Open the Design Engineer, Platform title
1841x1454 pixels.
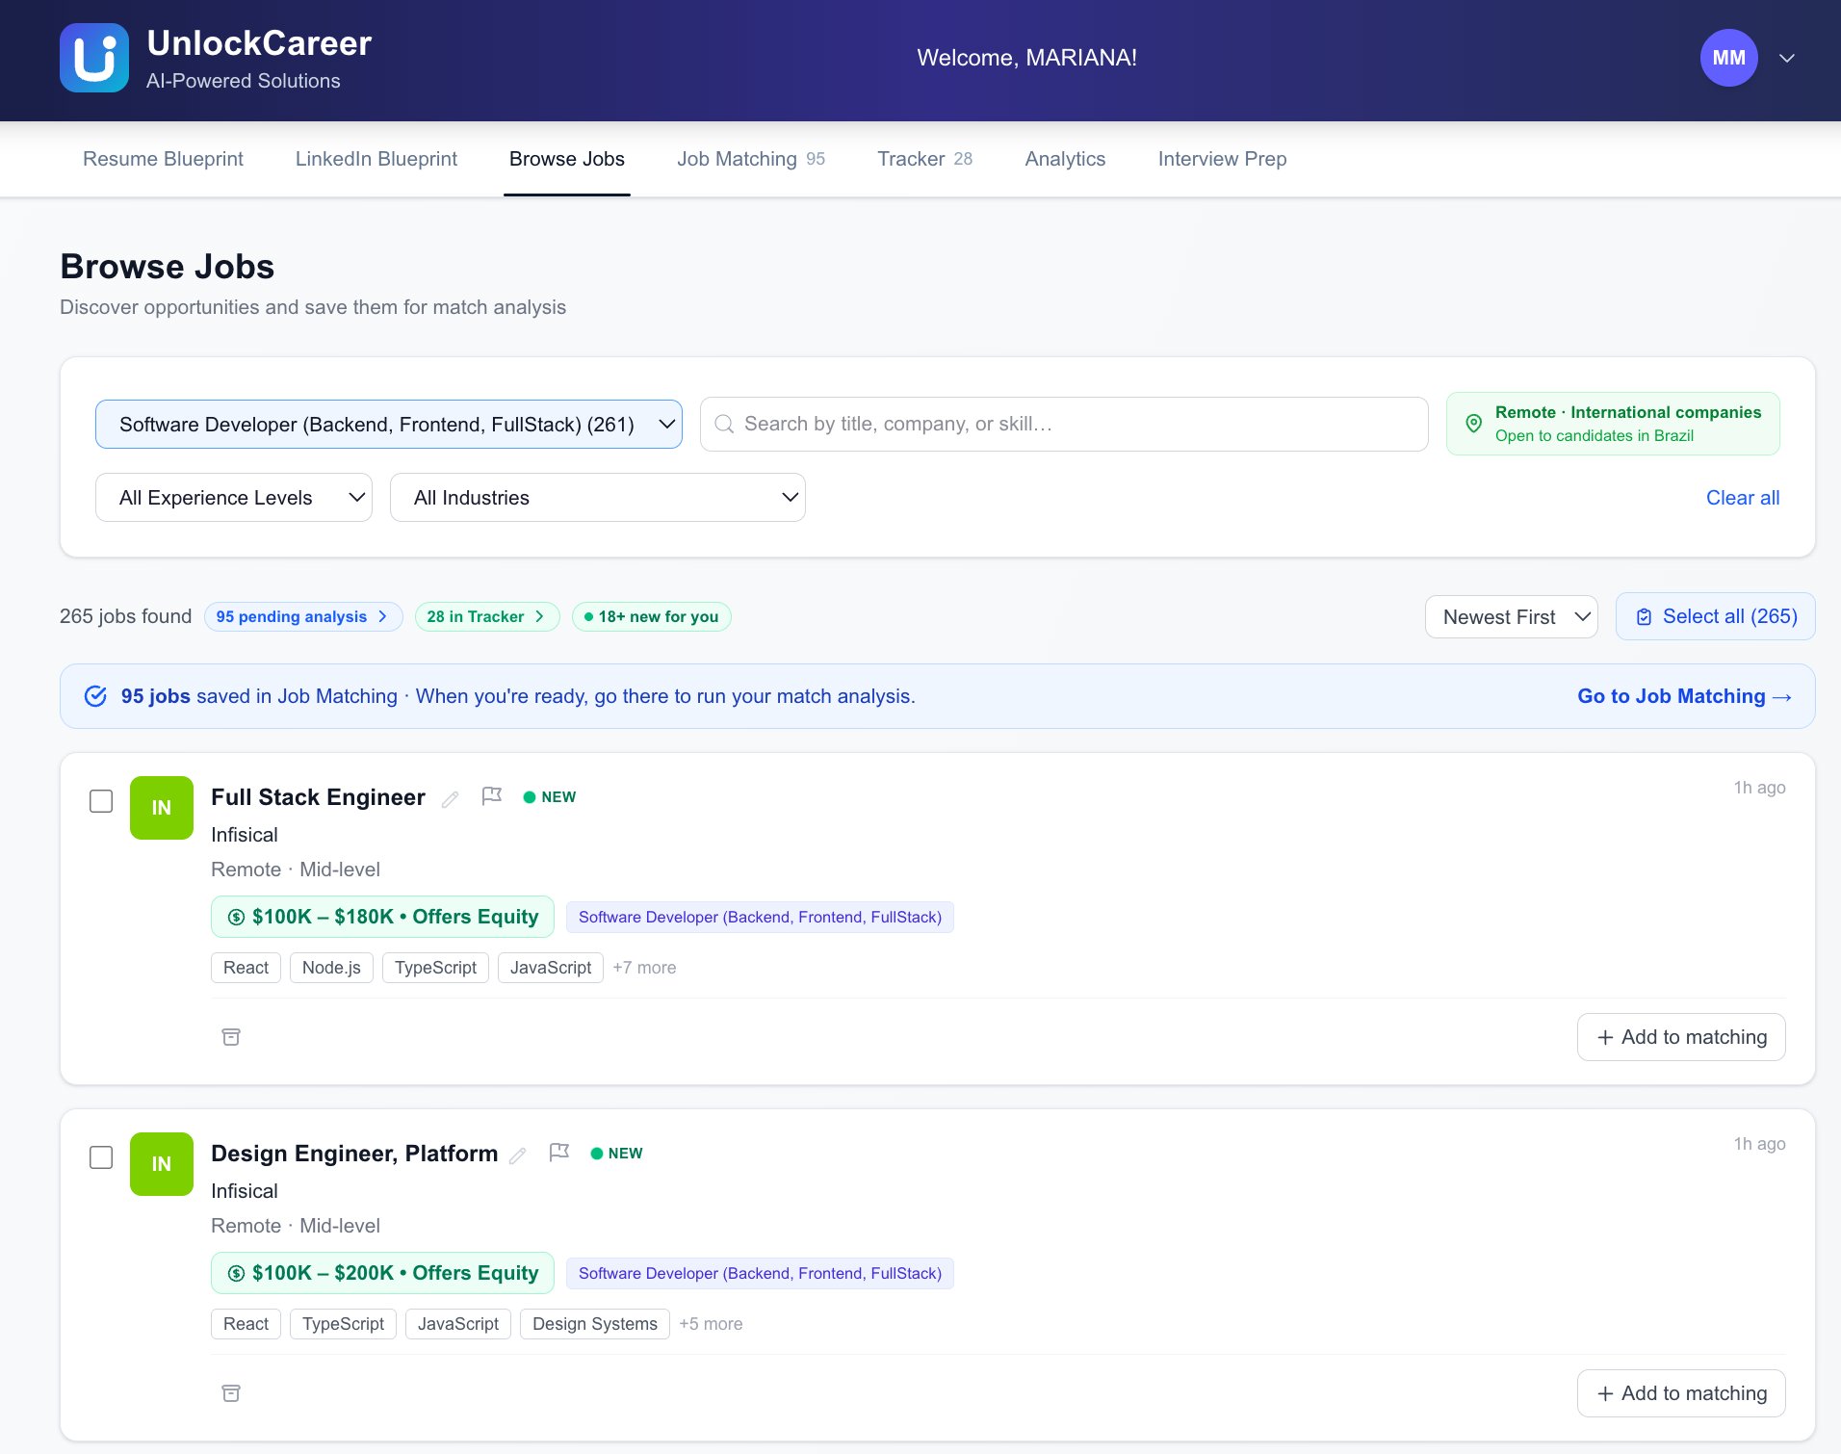pyautogui.click(x=354, y=1154)
